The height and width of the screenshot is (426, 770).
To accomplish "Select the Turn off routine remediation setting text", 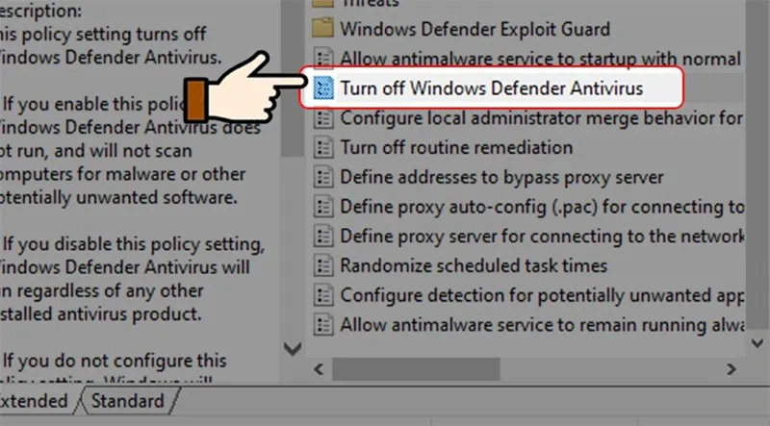I will (456, 148).
